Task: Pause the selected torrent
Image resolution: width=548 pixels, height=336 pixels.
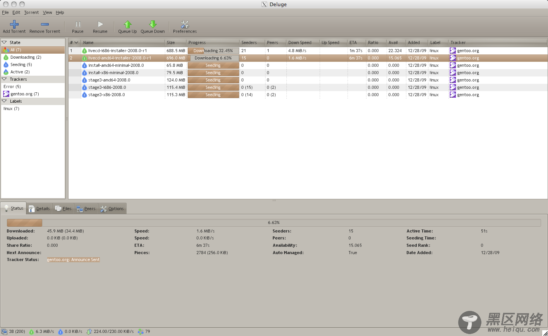Action: pos(78,27)
